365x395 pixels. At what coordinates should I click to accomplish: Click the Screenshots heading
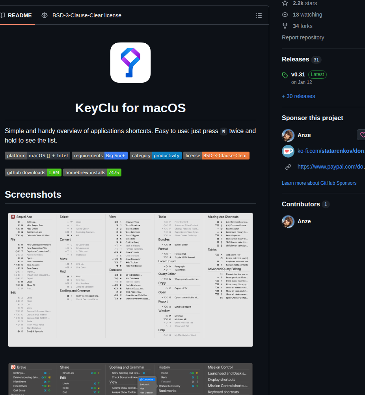[x=33, y=195]
